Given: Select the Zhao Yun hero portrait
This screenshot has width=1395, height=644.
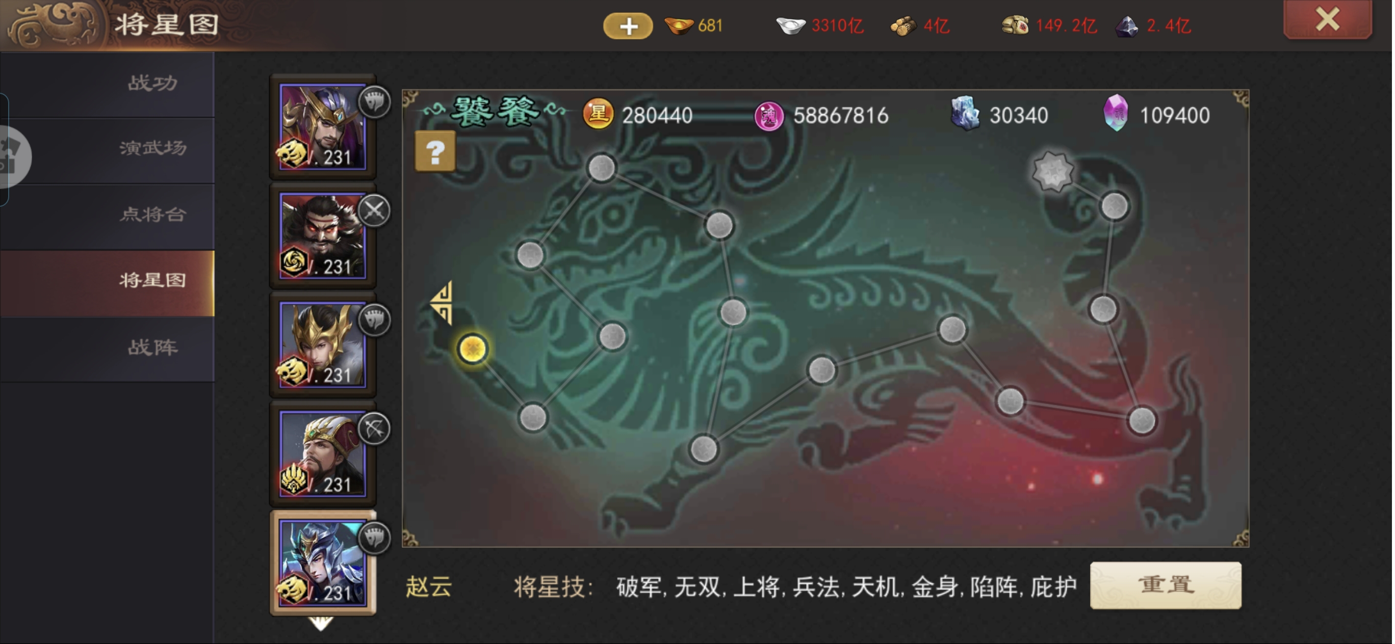Looking at the screenshot, I should pyautogui.click(x=323, y=563).
